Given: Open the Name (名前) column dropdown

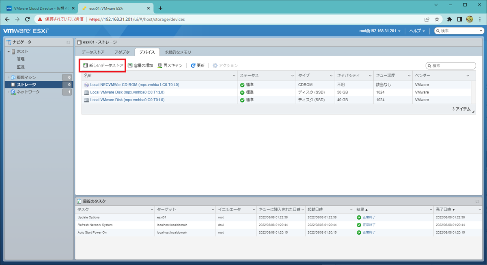Looking at the screenshot, I should coord(234,76).
